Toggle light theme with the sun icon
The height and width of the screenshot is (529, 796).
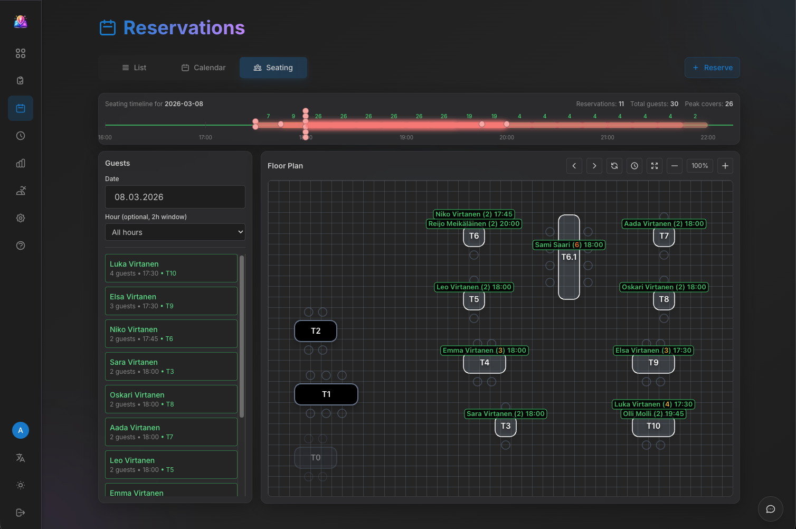coord(20,485)
